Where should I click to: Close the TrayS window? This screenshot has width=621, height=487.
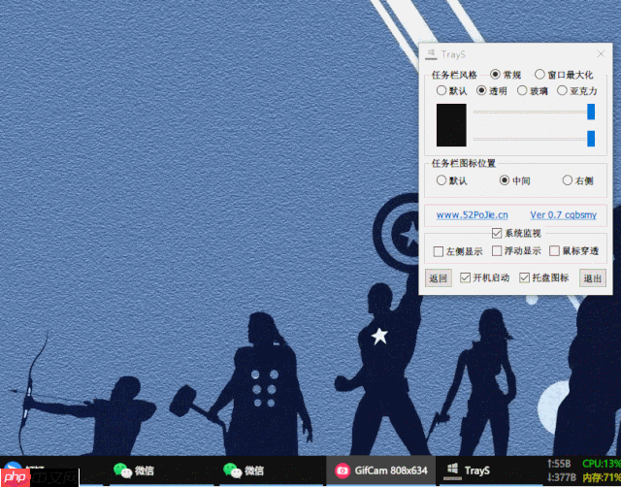601,54
